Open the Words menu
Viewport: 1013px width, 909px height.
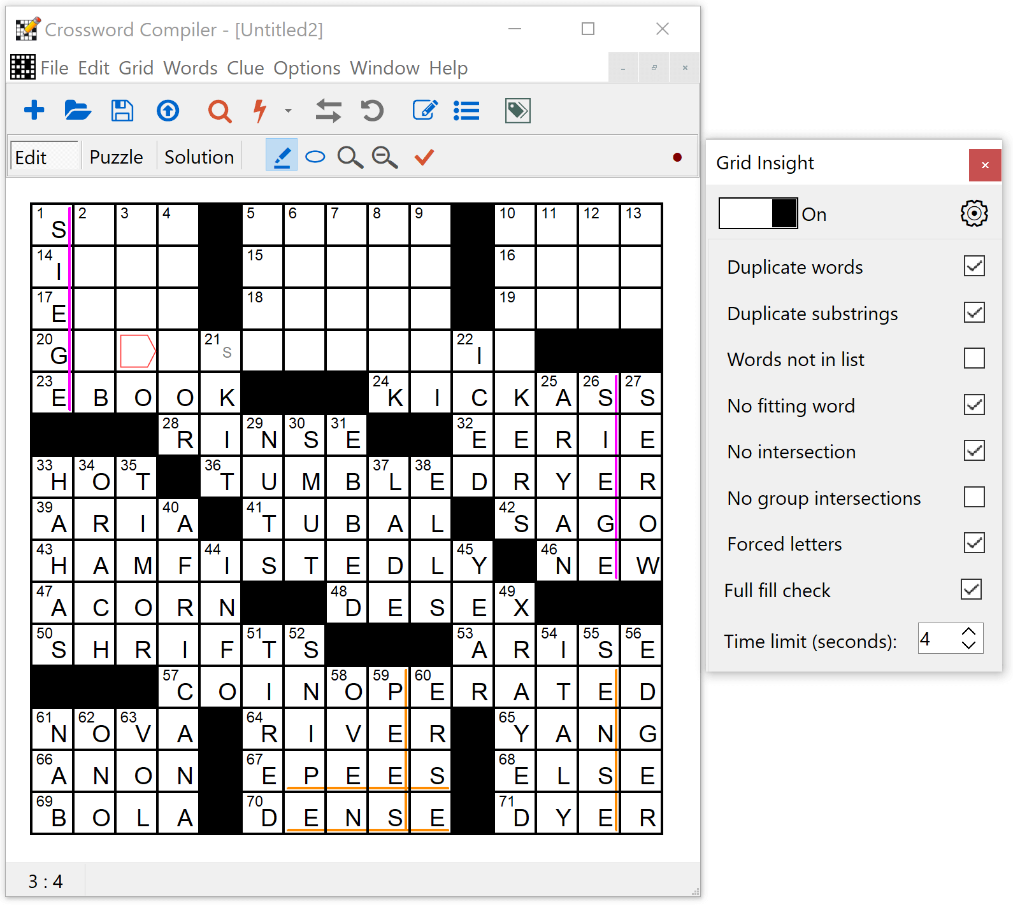(190, 68)
